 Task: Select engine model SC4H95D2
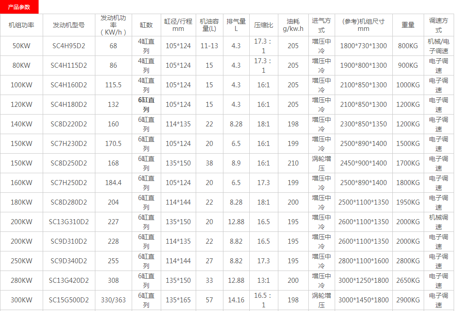pyautogui.click(x=69, y=46)
